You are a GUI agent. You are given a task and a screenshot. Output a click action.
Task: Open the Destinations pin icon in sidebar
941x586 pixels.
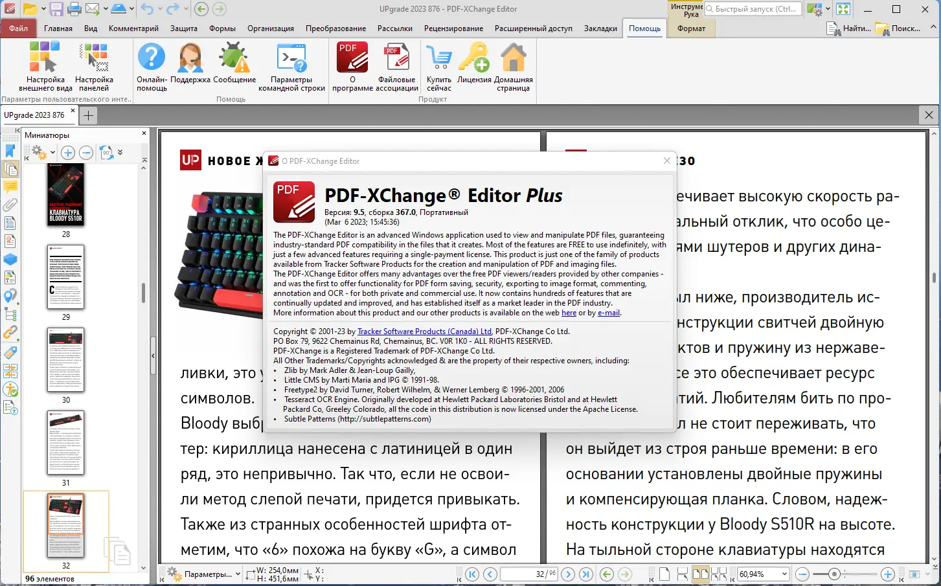pos(10,296)
